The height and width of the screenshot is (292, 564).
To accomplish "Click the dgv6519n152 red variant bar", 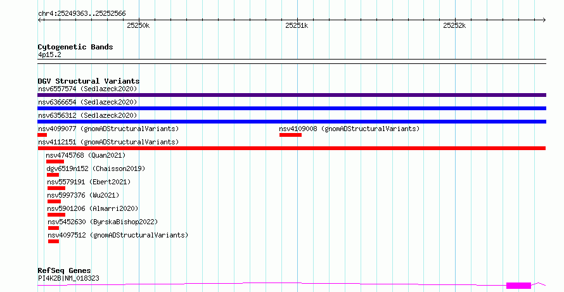I will click(x=53, y=175).
